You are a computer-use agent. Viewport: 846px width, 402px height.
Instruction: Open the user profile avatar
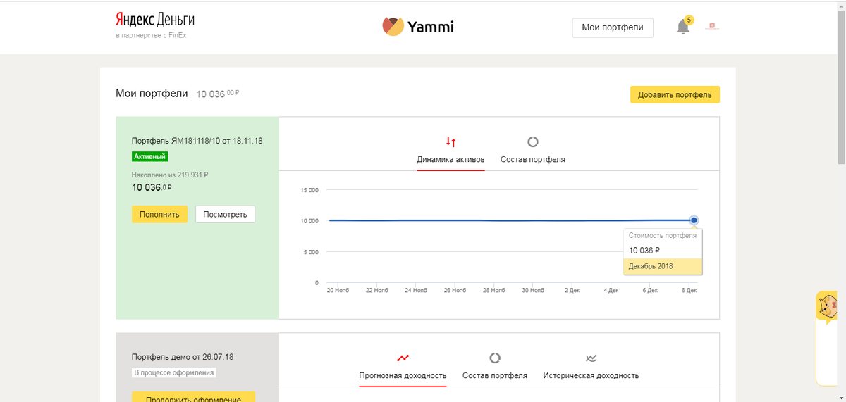click(x=712, y=27)
